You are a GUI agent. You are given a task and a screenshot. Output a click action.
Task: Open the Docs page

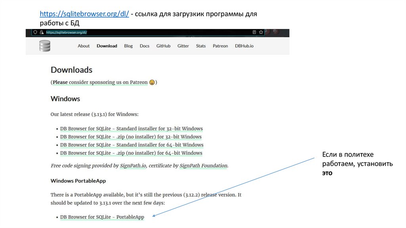(x=144, y=46)
